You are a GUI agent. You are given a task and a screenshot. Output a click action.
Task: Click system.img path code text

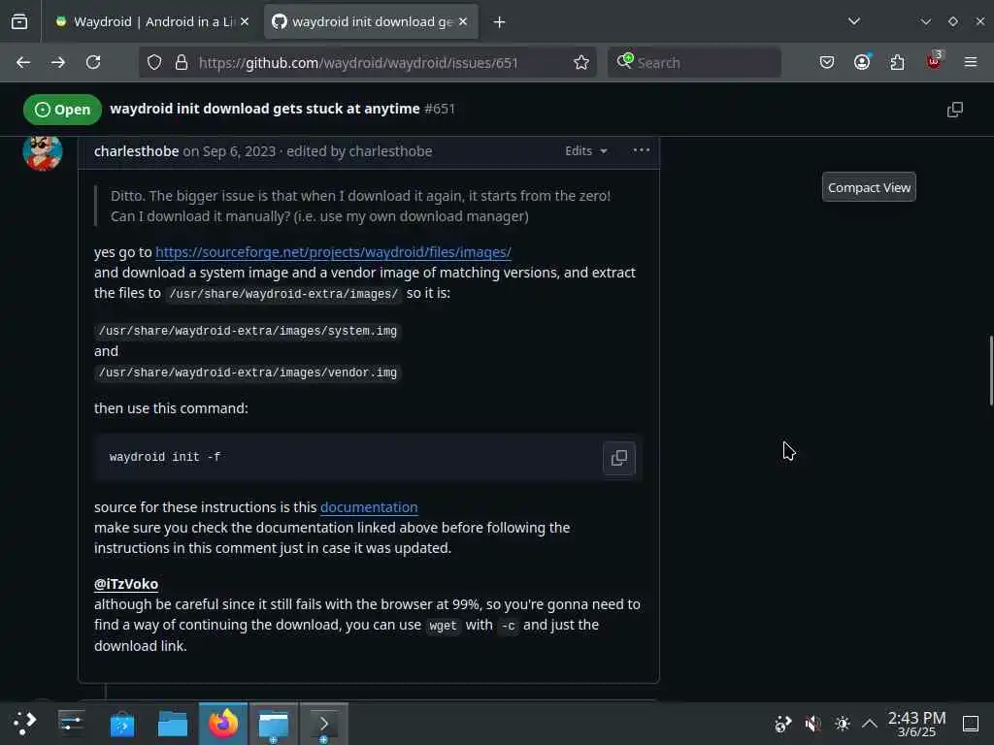(x=248, y=332)
